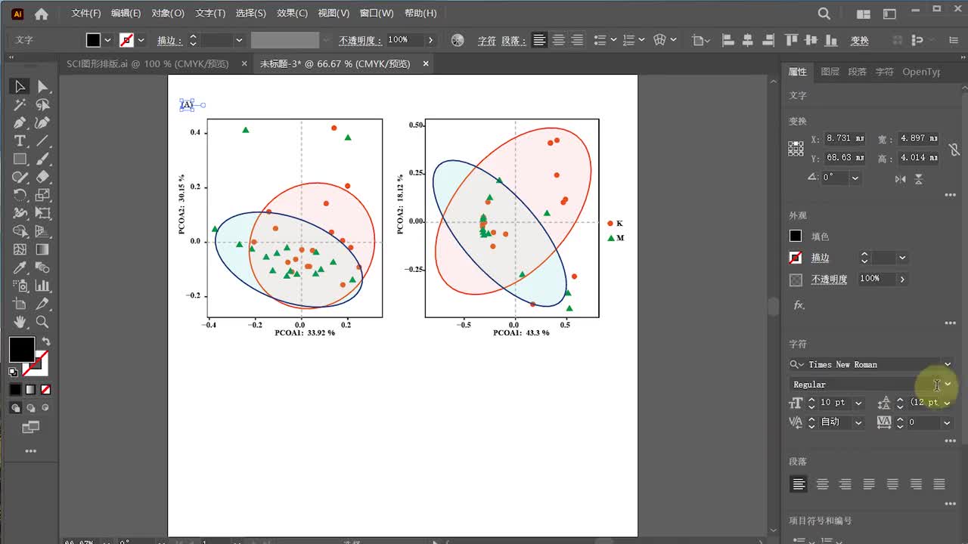Switch to the SCI图形排版.ai document tab
Image resolution: width=968 pixels, height=544 pixels.
pos(147,64)
